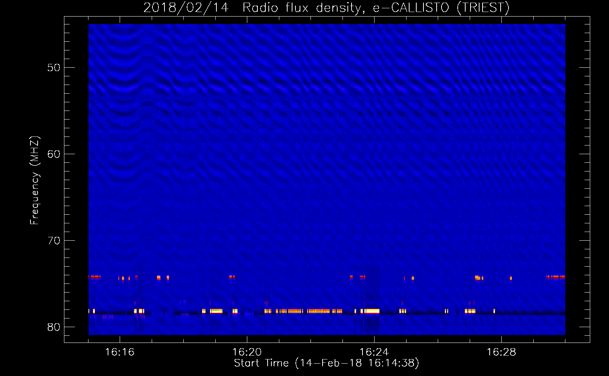The height and width of the screenshot is (376, 609).
Task: Click the brightest white burst near 16:24
Action: (x=372, y=311)
